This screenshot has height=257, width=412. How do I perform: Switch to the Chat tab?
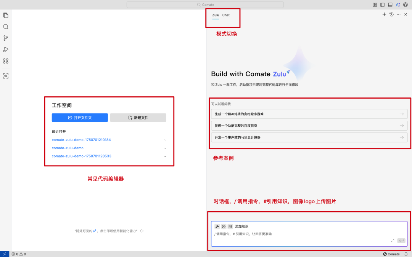226,15
